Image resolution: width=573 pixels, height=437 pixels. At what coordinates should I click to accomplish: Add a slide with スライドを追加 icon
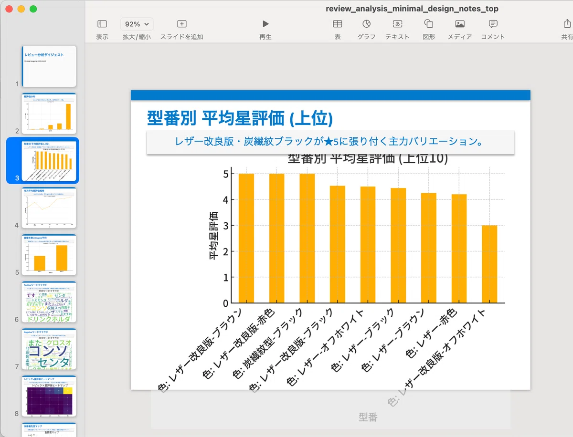click(x=181, y=24)
